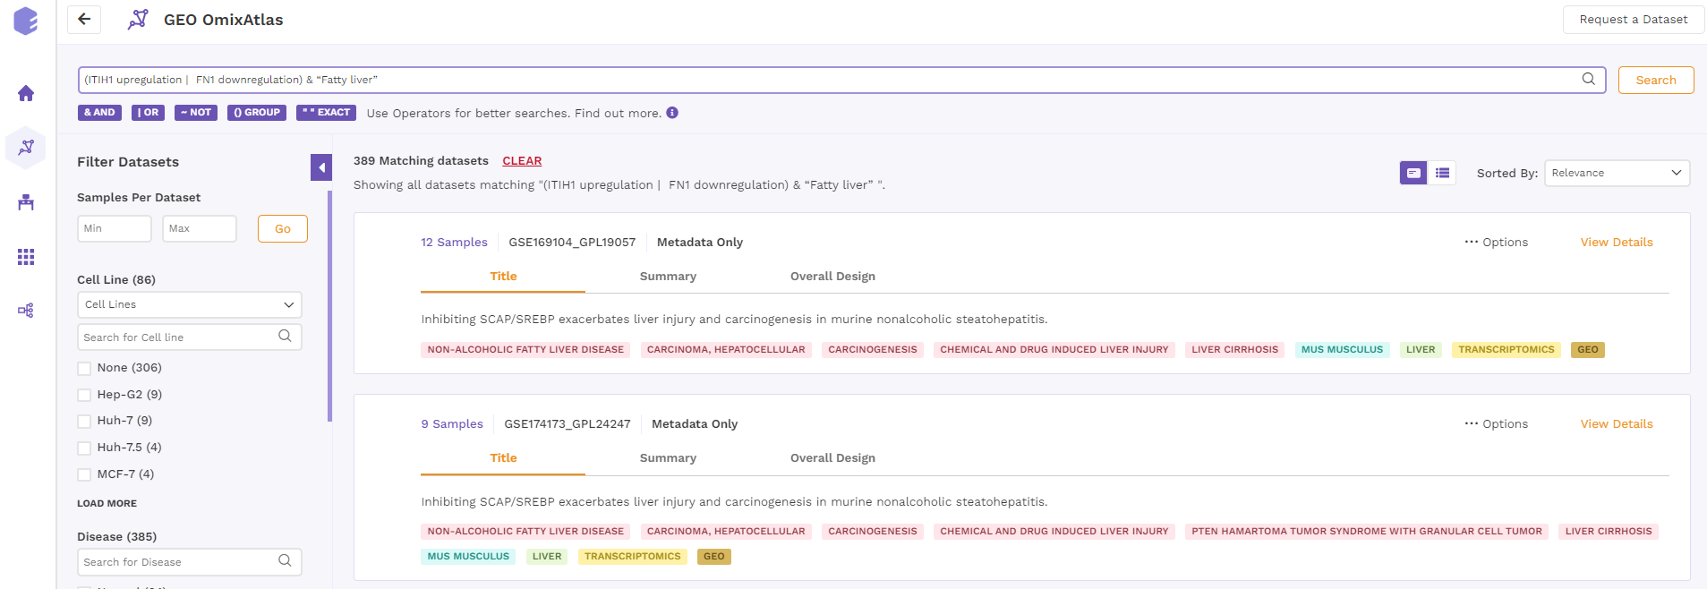The image size is (1707, 589).
Task: Click first card's CHEMICAL AND DRUG INDUCED LIVER INJURY tag
Action: tap(1054, 350)
